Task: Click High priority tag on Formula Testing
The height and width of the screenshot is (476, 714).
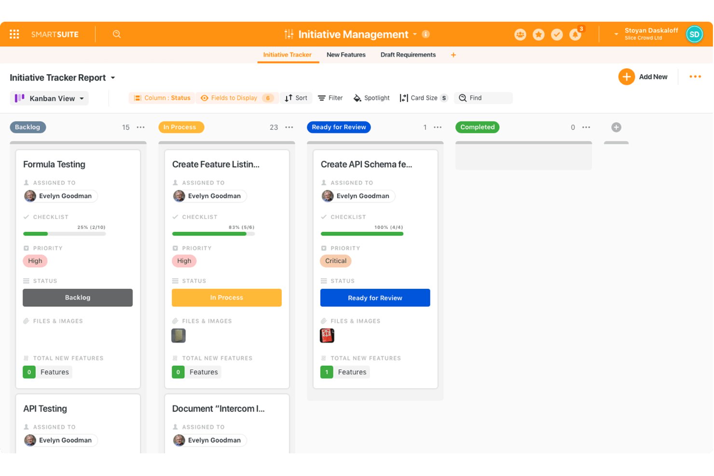Action: tap(35, 261)
